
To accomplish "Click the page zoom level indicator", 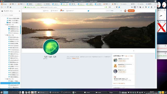I will 110,7.
